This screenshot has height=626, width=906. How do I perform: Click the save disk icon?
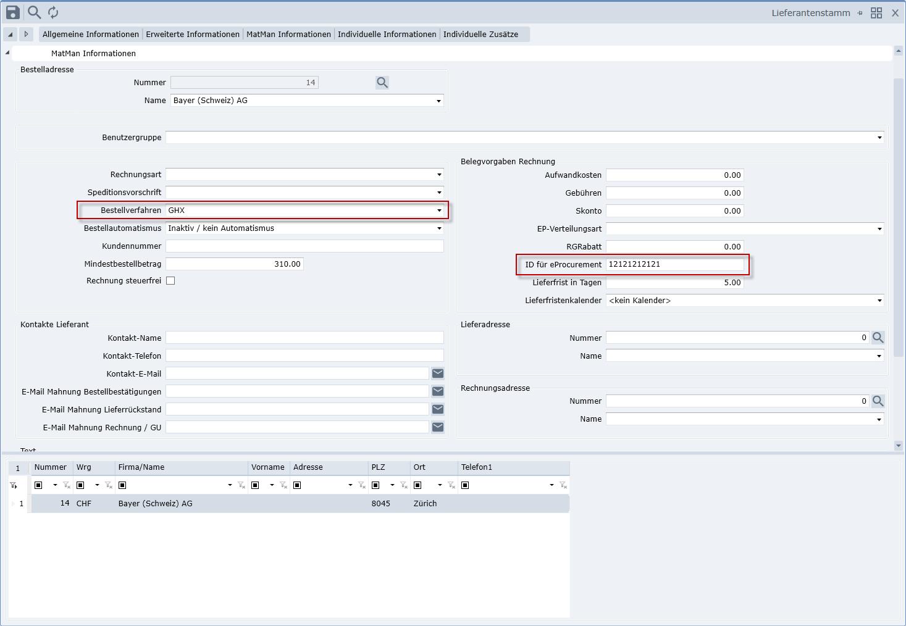[13, 12]
